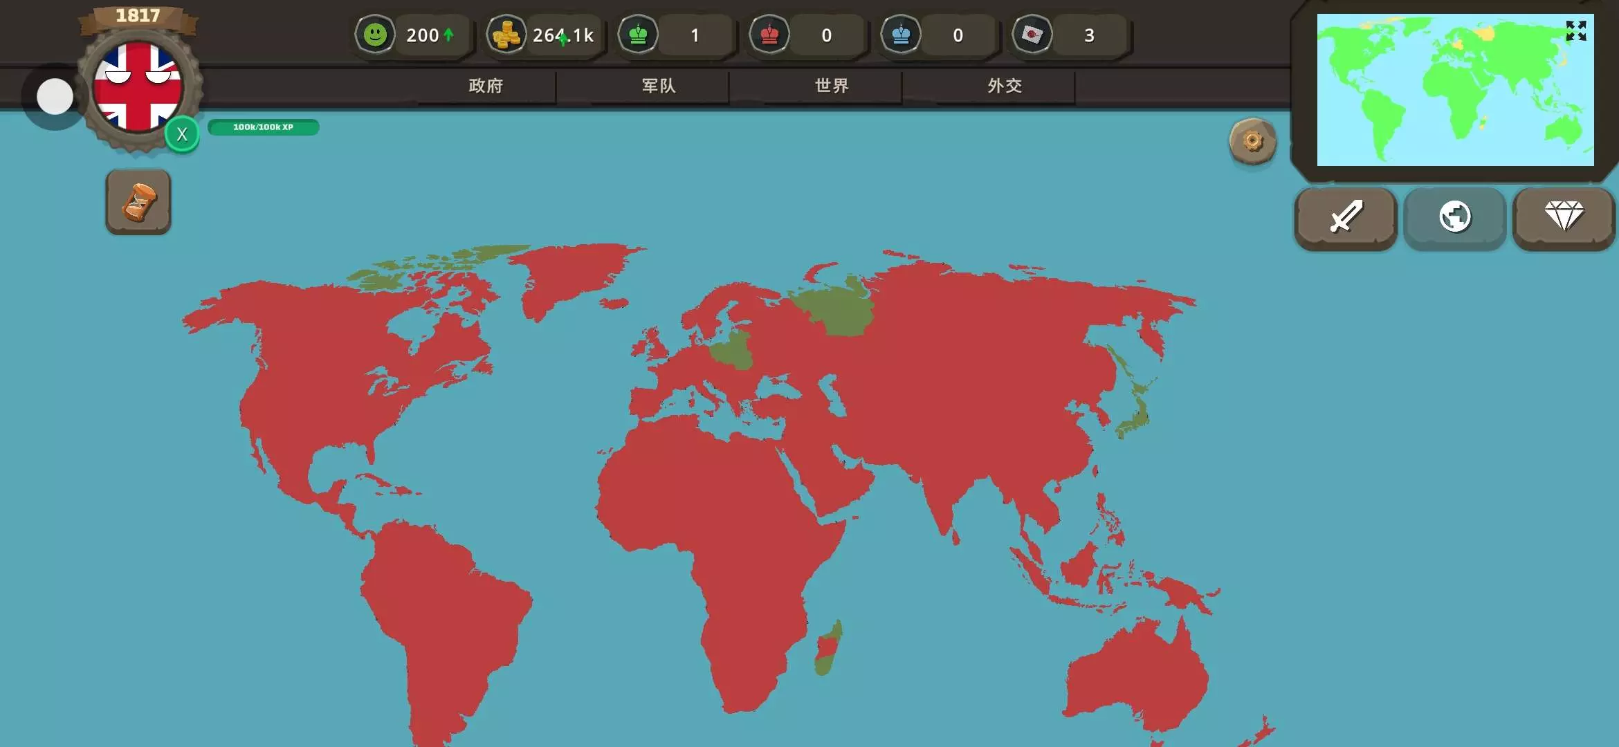Click the green smiley happiness icon

pyautogui.click(x=375, y=35)
